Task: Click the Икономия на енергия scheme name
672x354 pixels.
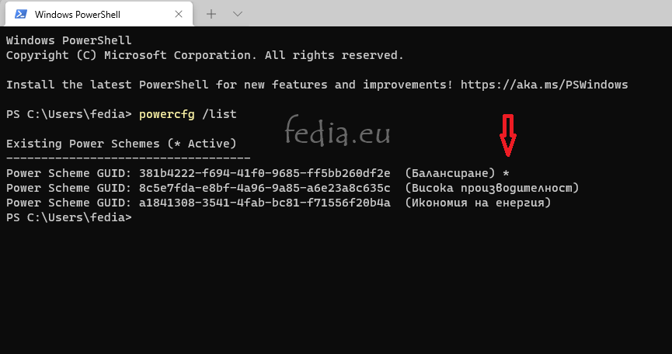Action: click(x=478, y=203)
